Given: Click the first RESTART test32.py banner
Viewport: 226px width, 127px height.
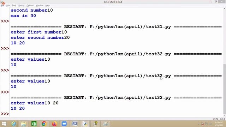Looking at the screenshot, I should [x=116, y=54].
